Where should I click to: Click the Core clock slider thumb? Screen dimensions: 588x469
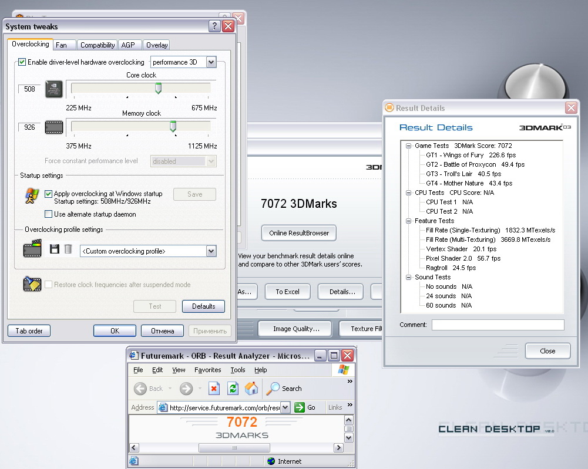(158, 88)
